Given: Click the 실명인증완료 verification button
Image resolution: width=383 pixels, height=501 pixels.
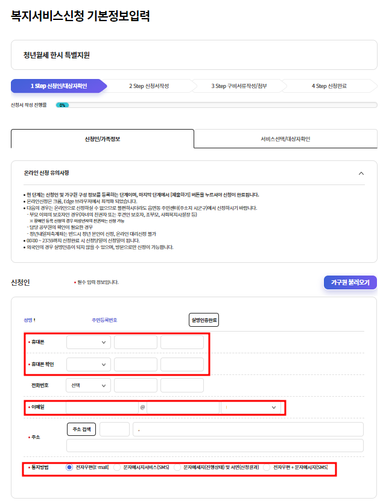Looking at the screenshot, I should point(203,320).
